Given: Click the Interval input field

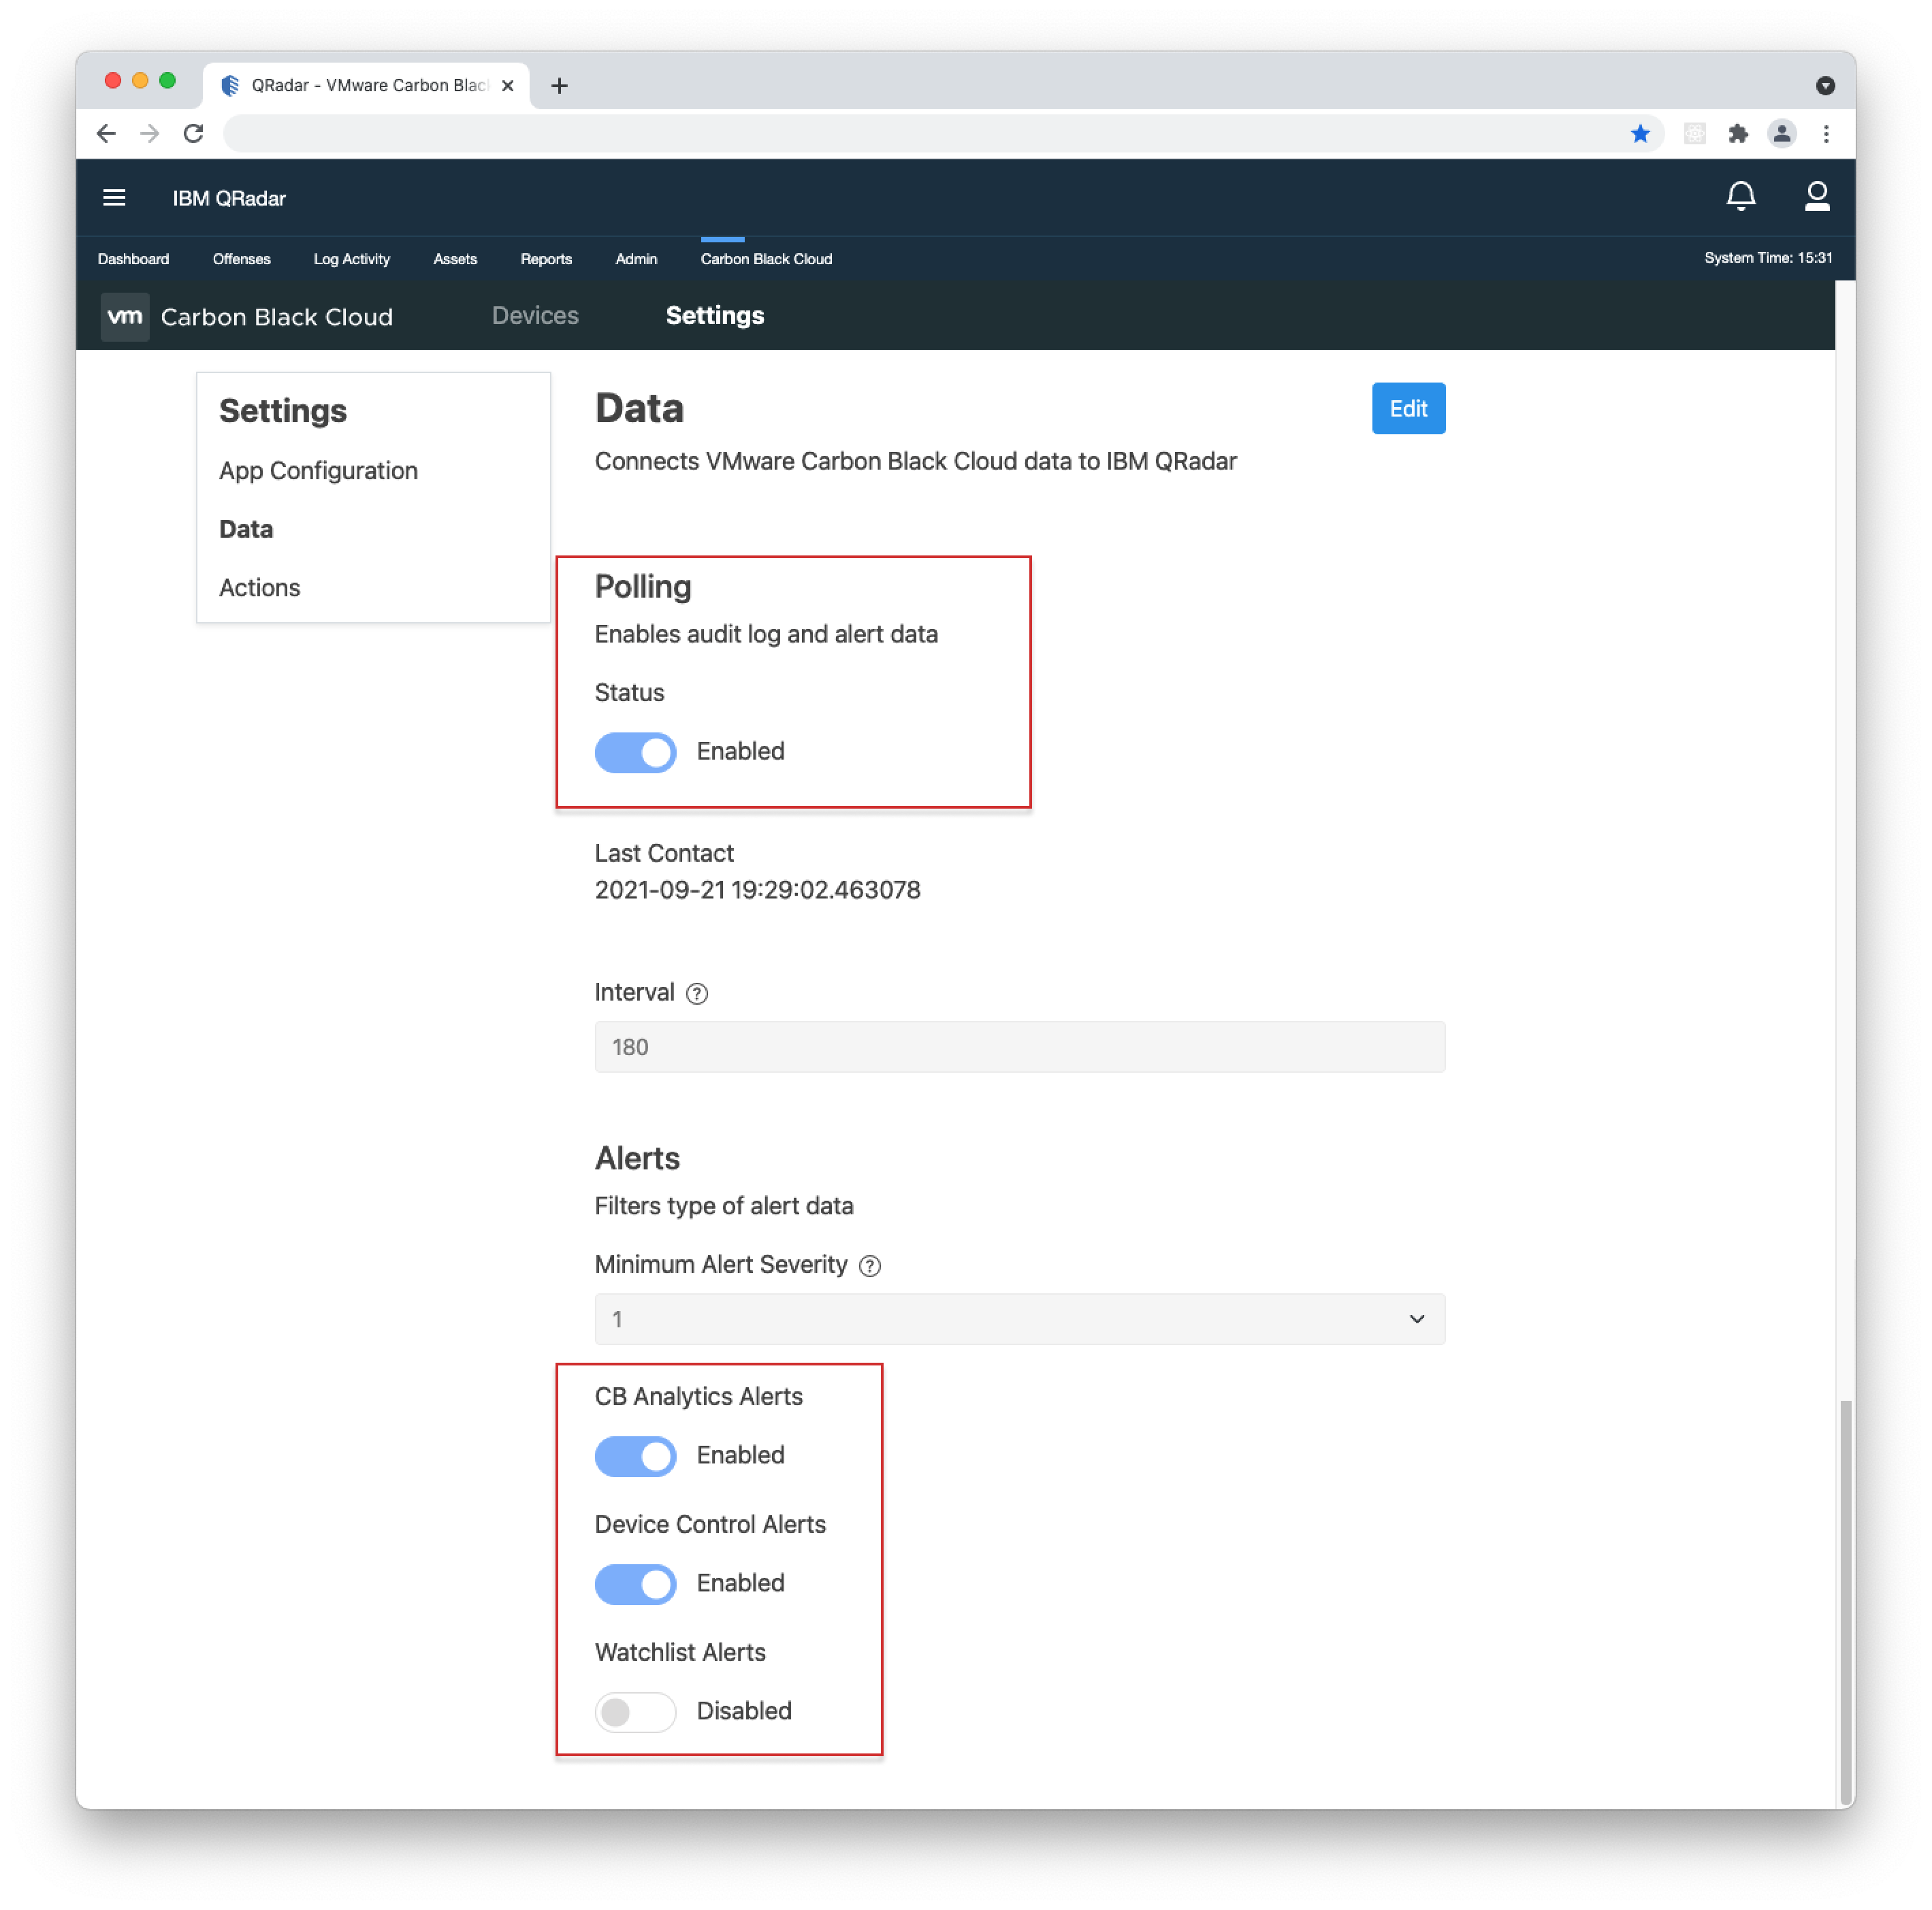Looking at the screenshot, I should (x=1019, y=1047).
